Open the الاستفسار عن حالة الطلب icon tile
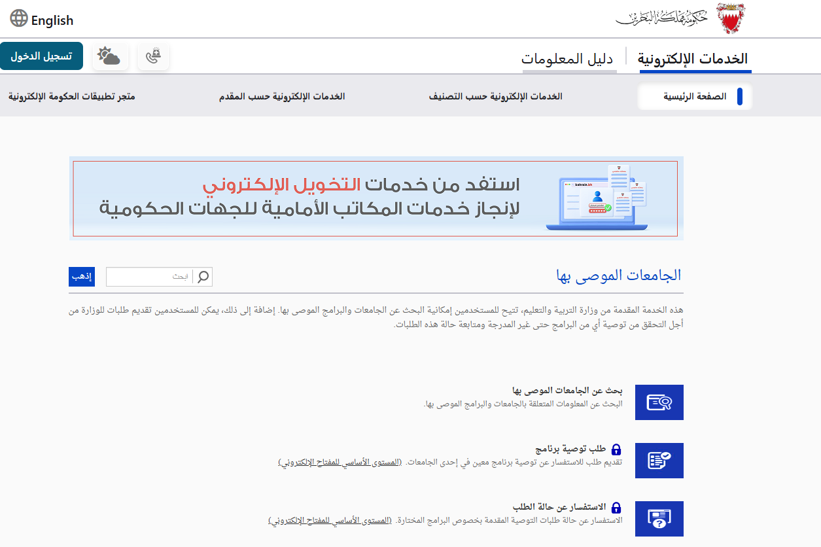The width and height of the screenshot is (821, 547). pyautogui.click(x=659, y=519)
